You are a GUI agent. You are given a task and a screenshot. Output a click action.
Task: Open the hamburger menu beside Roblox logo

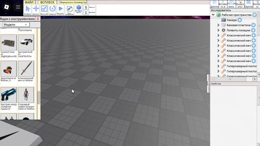(x=18, y=7)
